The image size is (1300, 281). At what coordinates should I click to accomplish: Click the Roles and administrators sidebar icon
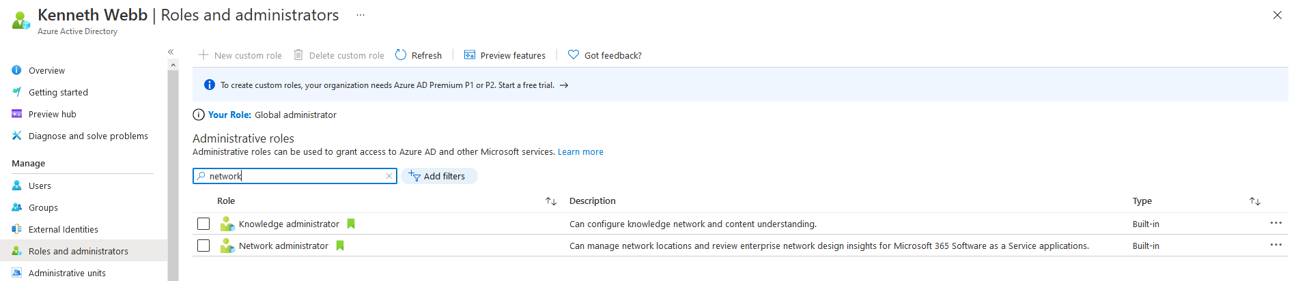pos(17,251)
